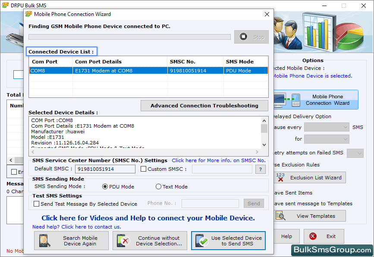
Task: Click the question mark help button
Action: [x=261, y=169]
